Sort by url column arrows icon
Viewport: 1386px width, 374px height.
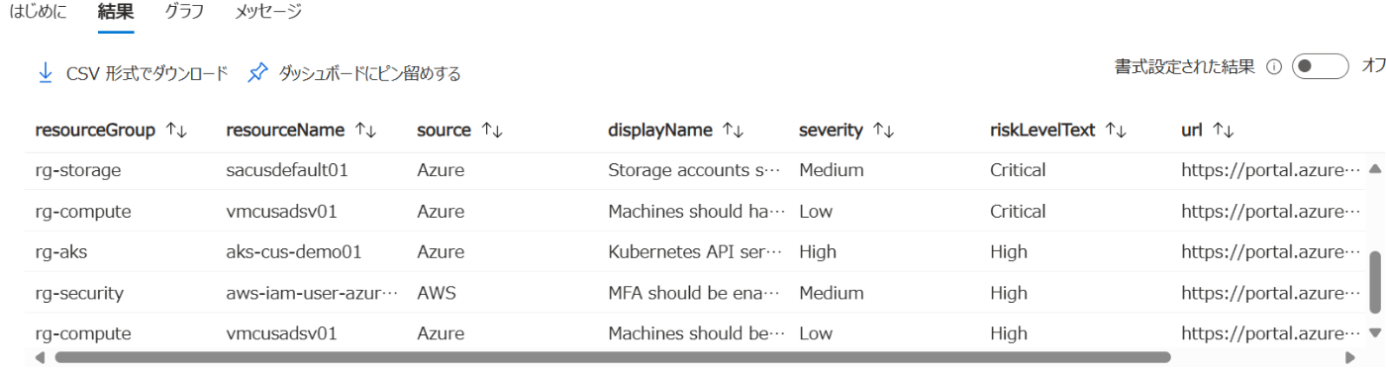pyautogui.click(x=1223, y=130)
